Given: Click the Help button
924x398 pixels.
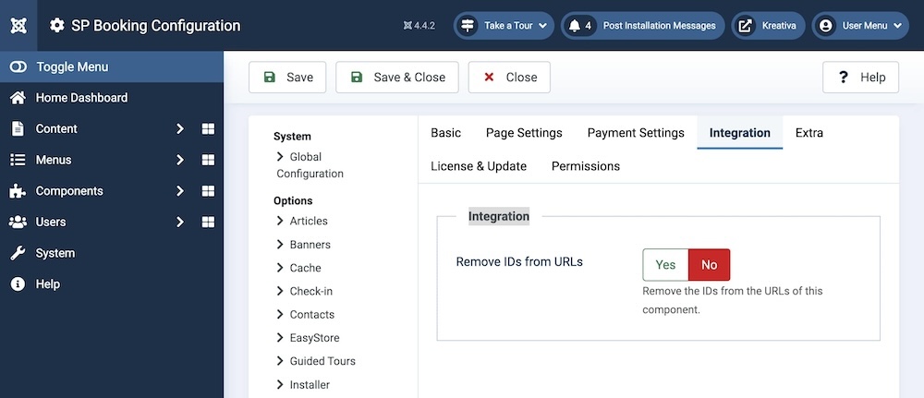Looking at the screenshot, I should [860, 78].
